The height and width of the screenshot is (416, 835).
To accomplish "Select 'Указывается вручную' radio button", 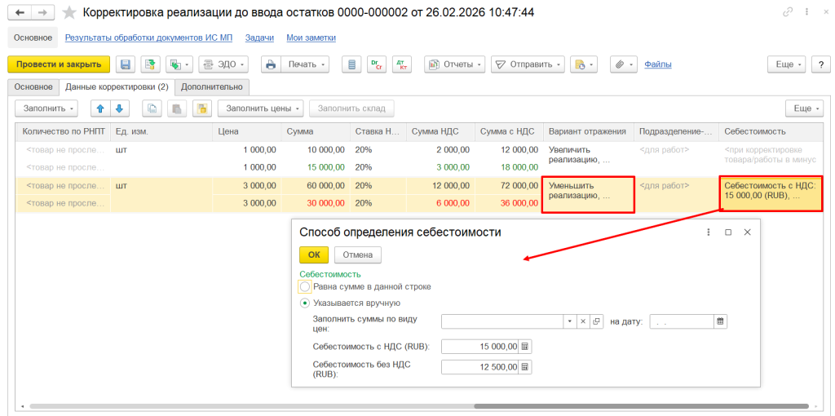I will (x=306, y=303).
